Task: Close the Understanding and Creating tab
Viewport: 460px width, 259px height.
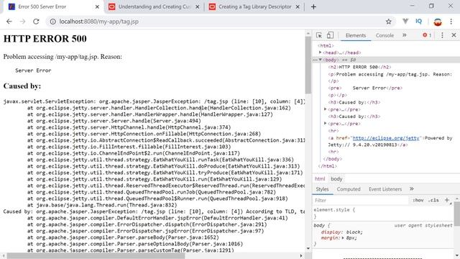Action: click(198, 6)
